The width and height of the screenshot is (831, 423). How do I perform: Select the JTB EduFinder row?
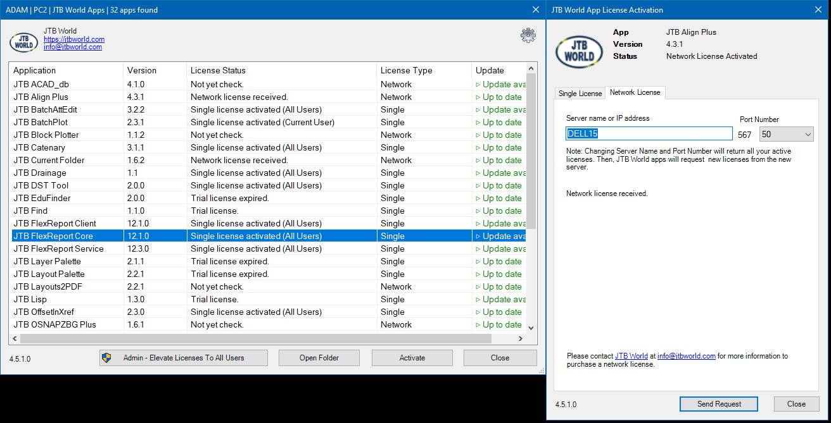[268, 198]
